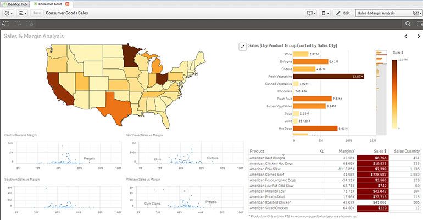Switch to the Desktop hub tab

(16, 3)
